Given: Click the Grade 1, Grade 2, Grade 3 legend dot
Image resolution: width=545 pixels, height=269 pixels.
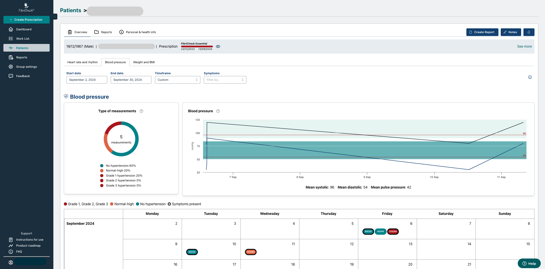Looking at the screenshot, I should pos(66,204).
